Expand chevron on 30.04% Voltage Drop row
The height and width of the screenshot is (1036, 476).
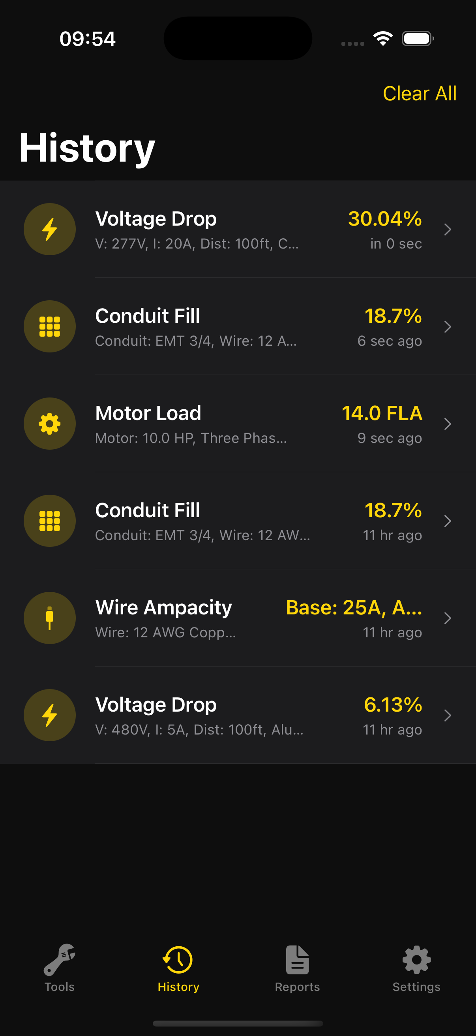point(448,230)
